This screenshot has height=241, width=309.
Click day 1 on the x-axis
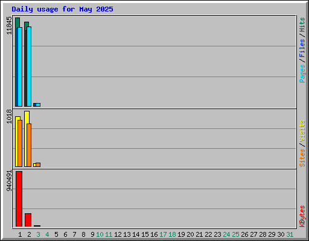tap(20, 234)
